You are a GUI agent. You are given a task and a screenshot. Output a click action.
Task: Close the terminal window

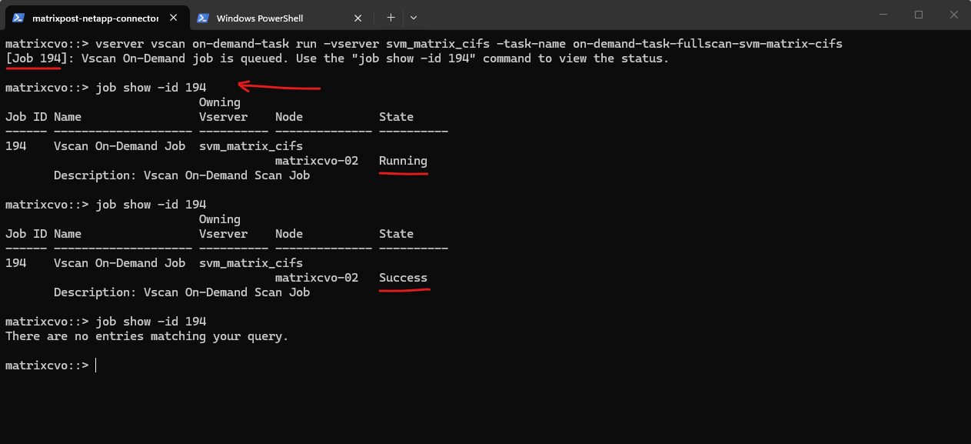[953, 15]
